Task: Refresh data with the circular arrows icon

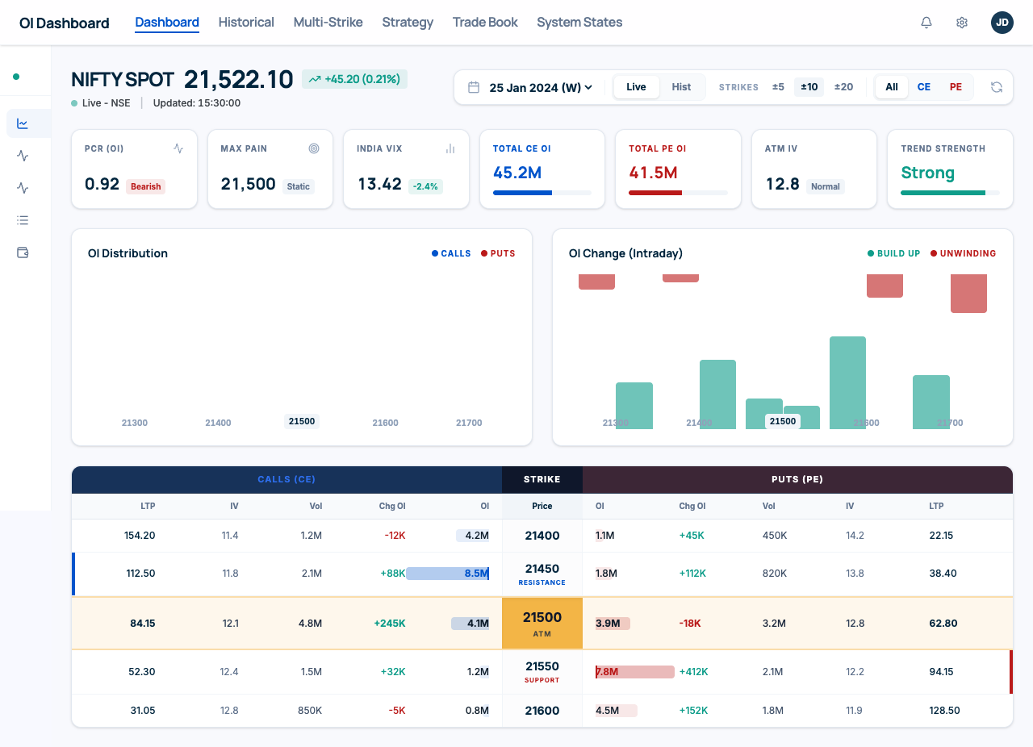Action: (x=997, y=87)
